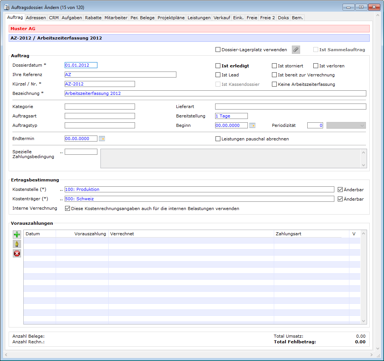Click the down arrow of Zahlungsbedingung text box
This screenshot has width=384, height=361.
click(x=363, y=165)
